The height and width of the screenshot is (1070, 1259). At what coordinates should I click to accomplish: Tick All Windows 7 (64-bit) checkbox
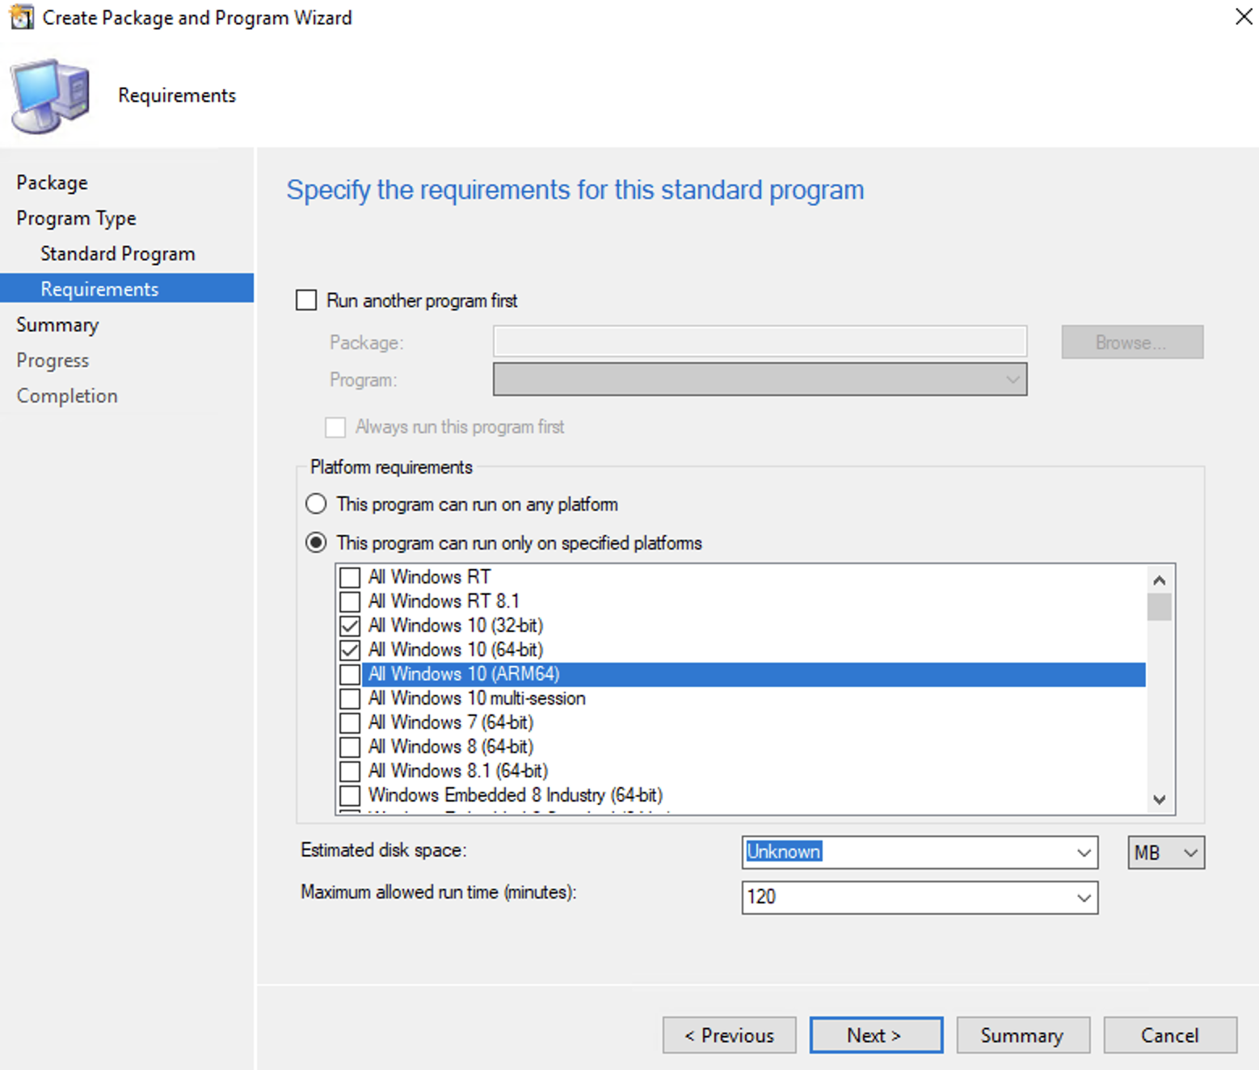tap(350, 722)
